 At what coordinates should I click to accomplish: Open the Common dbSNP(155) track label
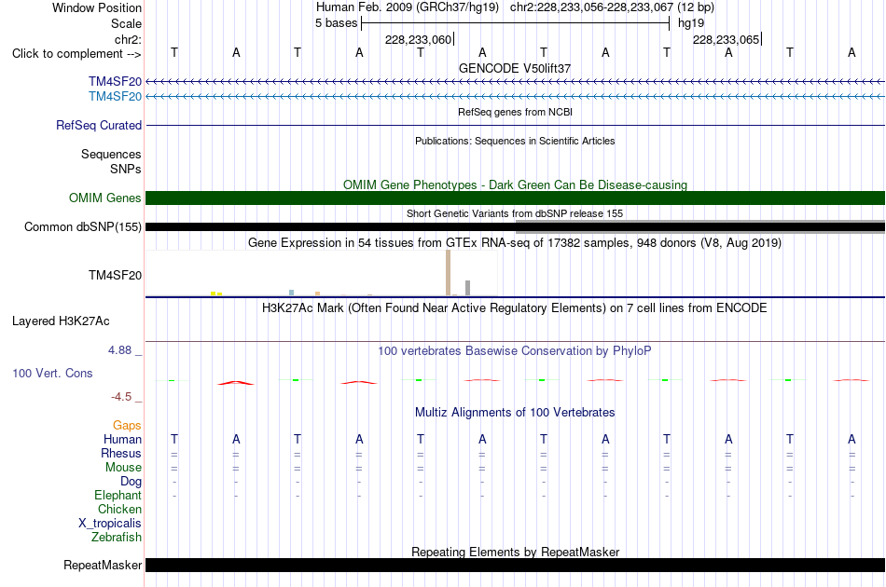[x=82, y=227]
